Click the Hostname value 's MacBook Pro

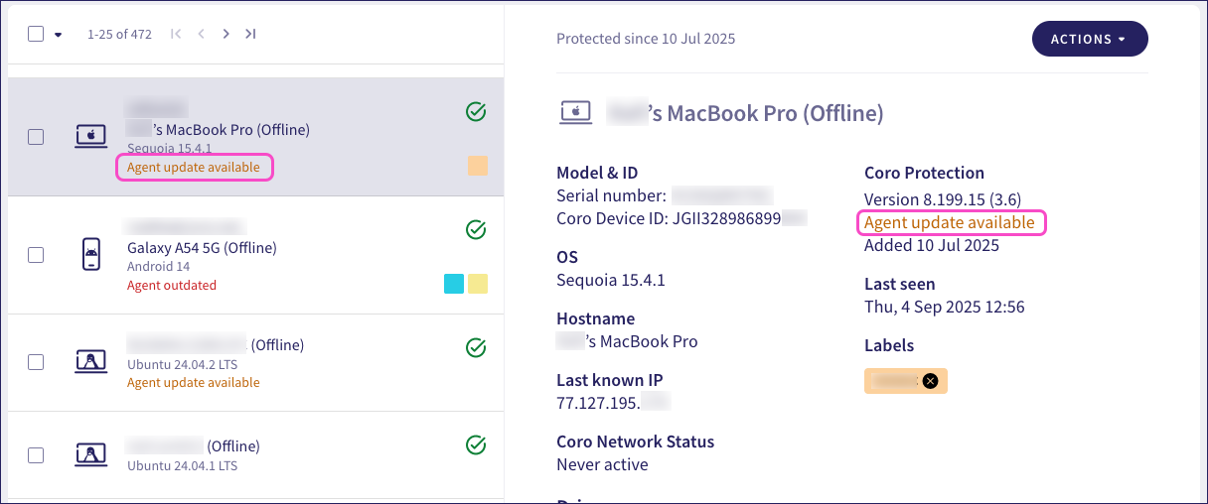tap(627, 341)
